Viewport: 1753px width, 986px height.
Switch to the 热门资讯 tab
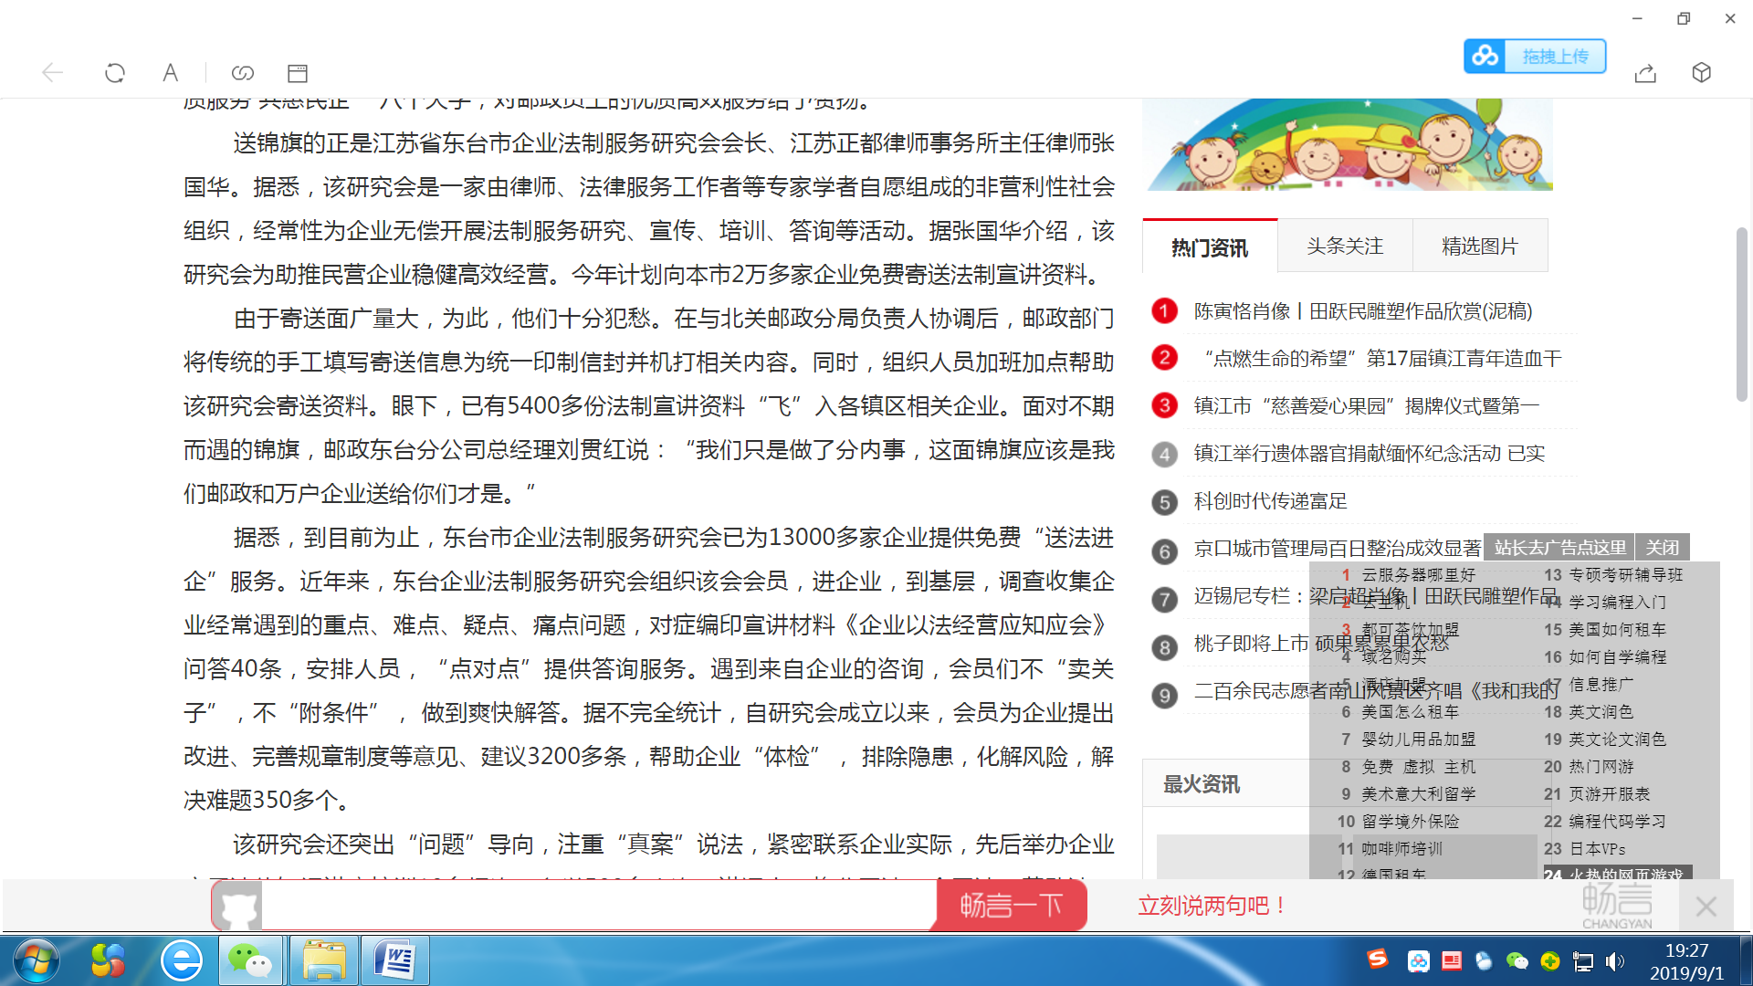[x=1210, y=246]
